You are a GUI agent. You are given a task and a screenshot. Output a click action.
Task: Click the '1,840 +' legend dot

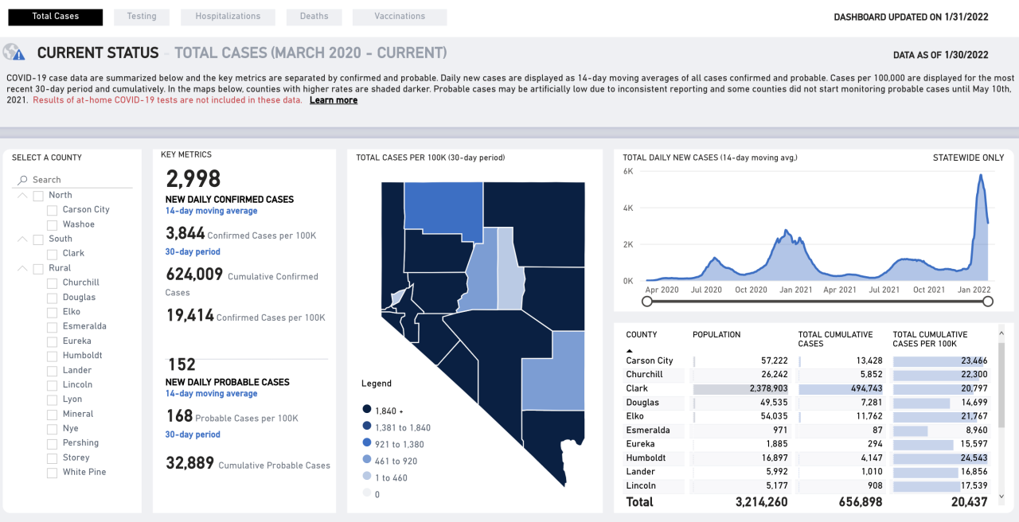(x=366, y=410)
